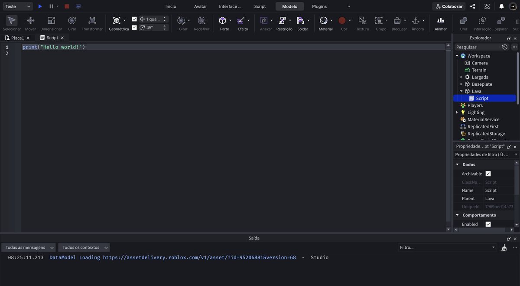
Task: Click the Geométrica snapping mode icon
Action: [117, 20]
